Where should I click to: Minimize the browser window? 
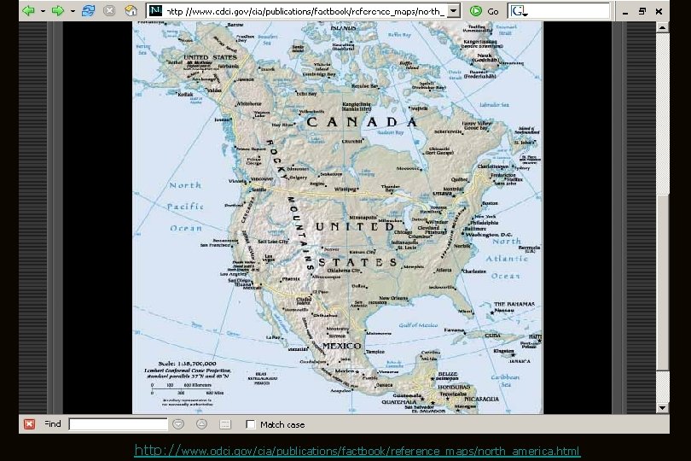coord(625,12)
